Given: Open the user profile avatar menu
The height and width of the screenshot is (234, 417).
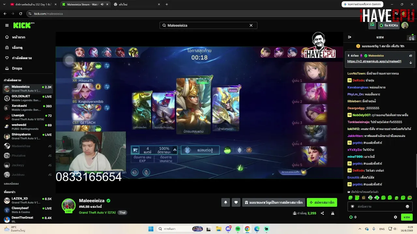Looking at the screenshot, I should point(405,25).
